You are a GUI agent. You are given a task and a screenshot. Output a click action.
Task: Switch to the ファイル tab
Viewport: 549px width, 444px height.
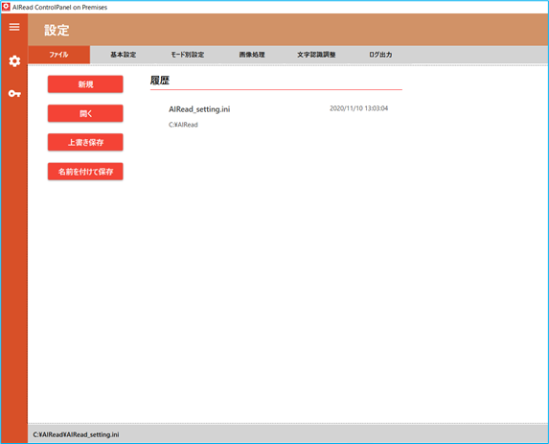tap(58, 55)
